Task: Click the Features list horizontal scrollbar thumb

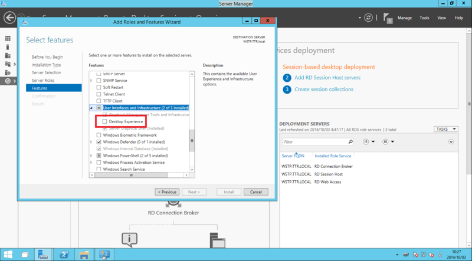Action: 131,175
